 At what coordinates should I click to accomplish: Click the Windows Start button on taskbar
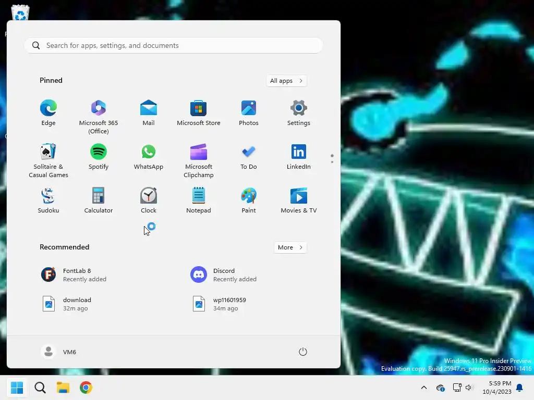tap(17, 387)
